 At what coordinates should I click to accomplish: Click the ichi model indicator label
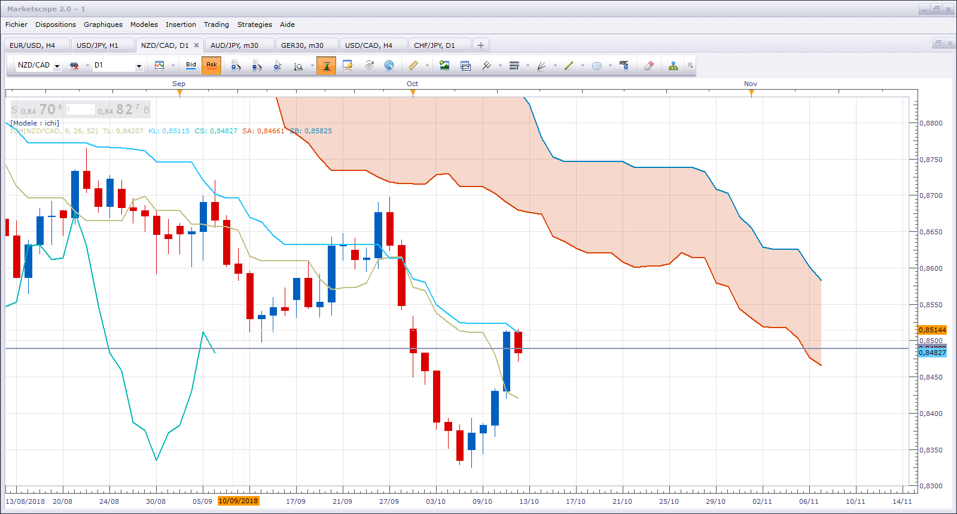(x=35, y=123)
